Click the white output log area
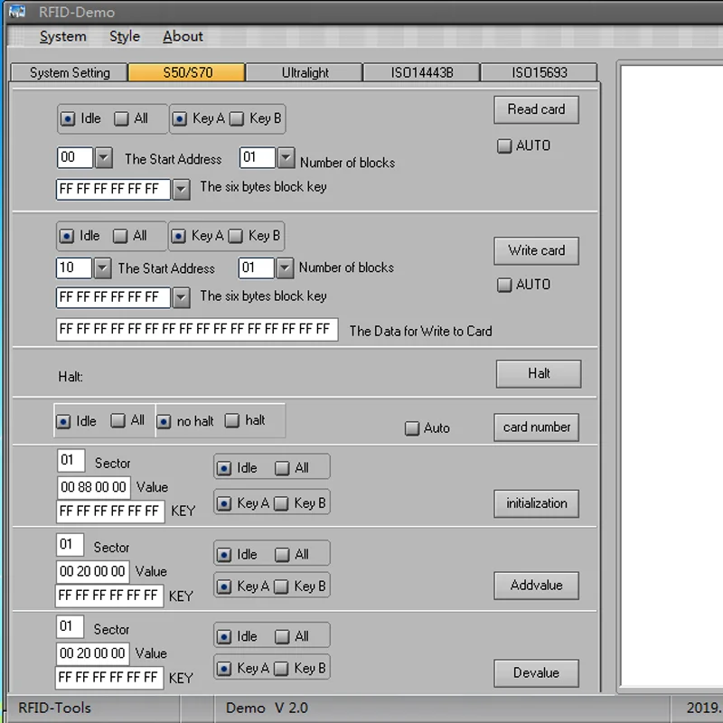This screenshot has width=723, height=723. point(671,376)
